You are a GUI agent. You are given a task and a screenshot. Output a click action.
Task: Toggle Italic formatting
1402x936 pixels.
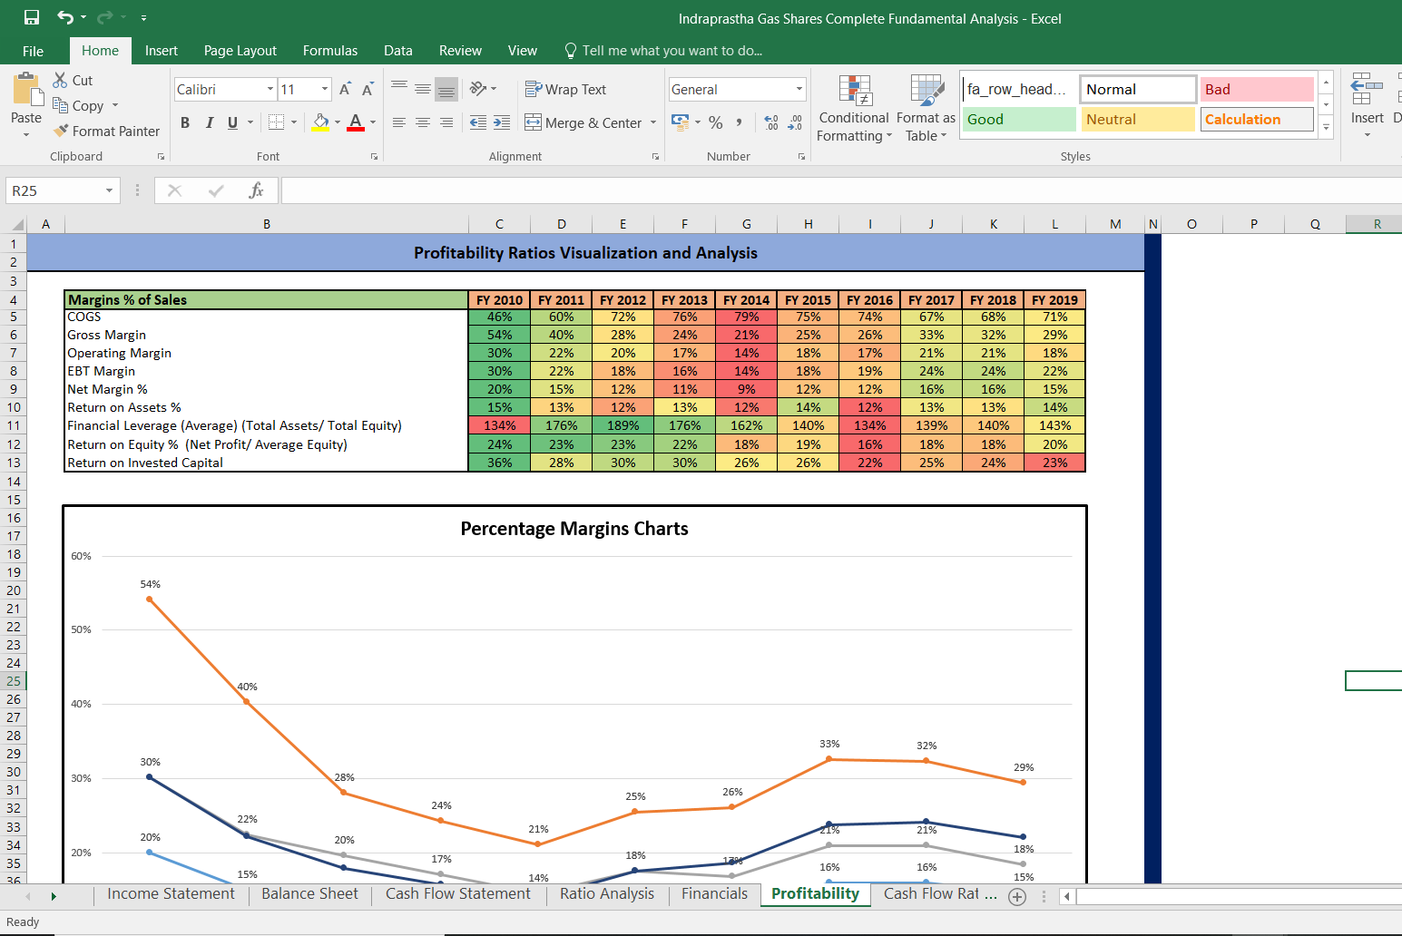(210, 122)
